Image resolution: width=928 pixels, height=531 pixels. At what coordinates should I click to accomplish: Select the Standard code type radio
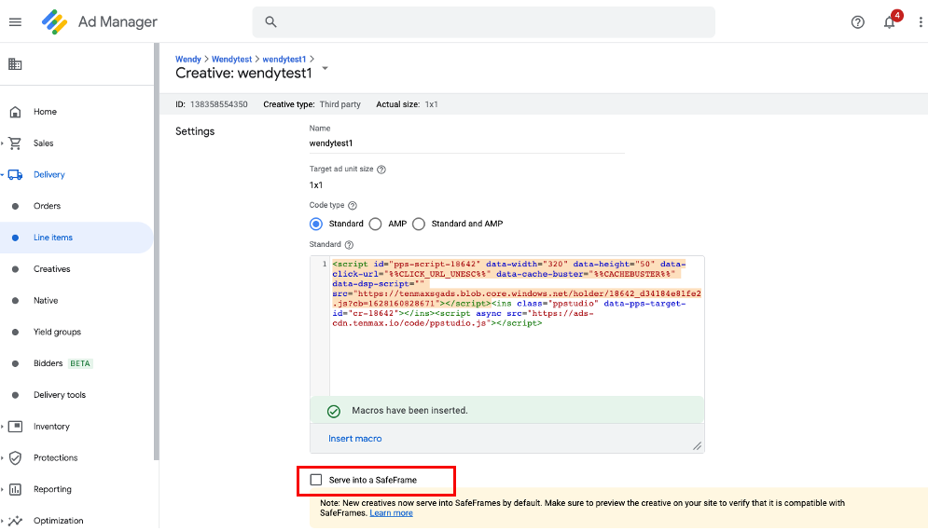316,224
